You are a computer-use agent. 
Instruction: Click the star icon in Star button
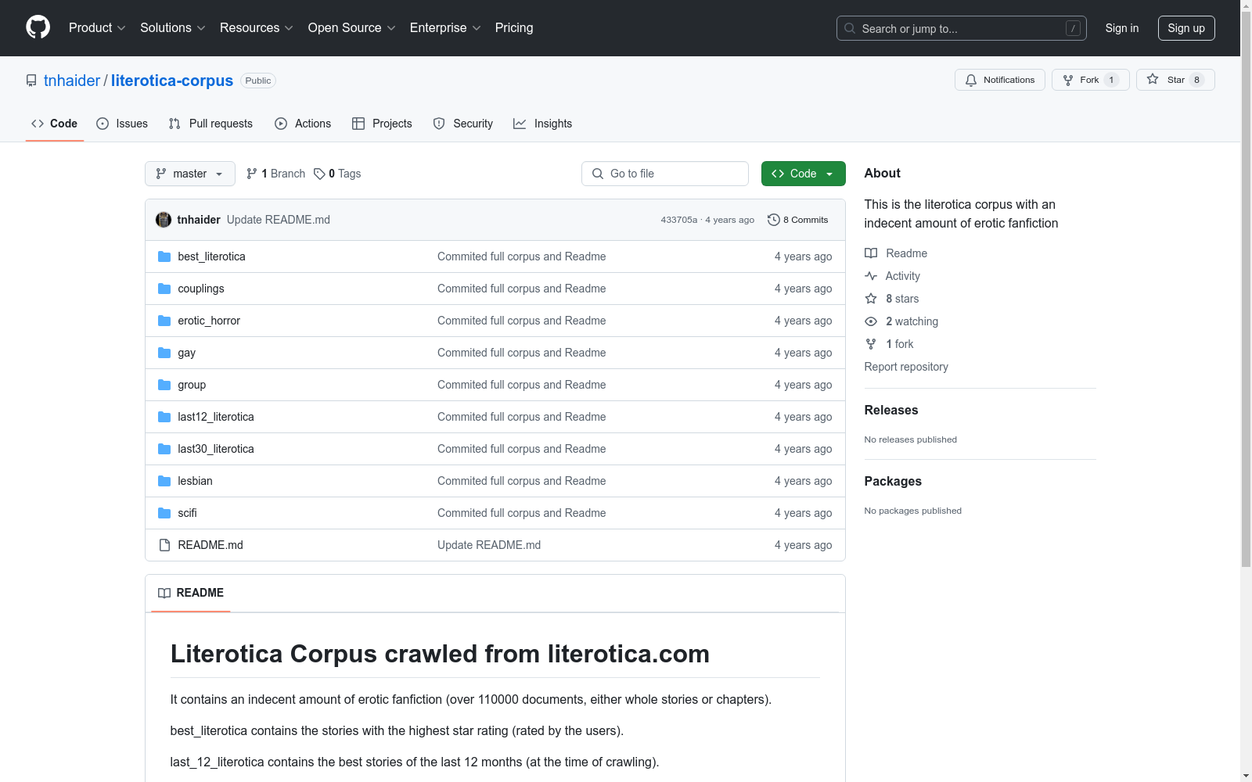(1153, 79)
